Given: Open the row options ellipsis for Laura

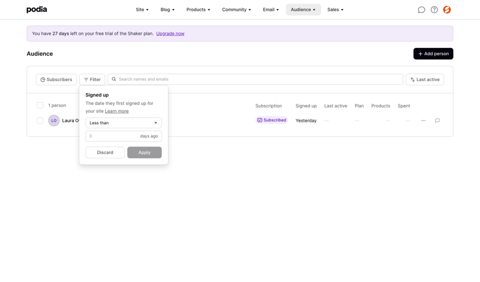Looking at the screenshot, I should tap(424, 121).
